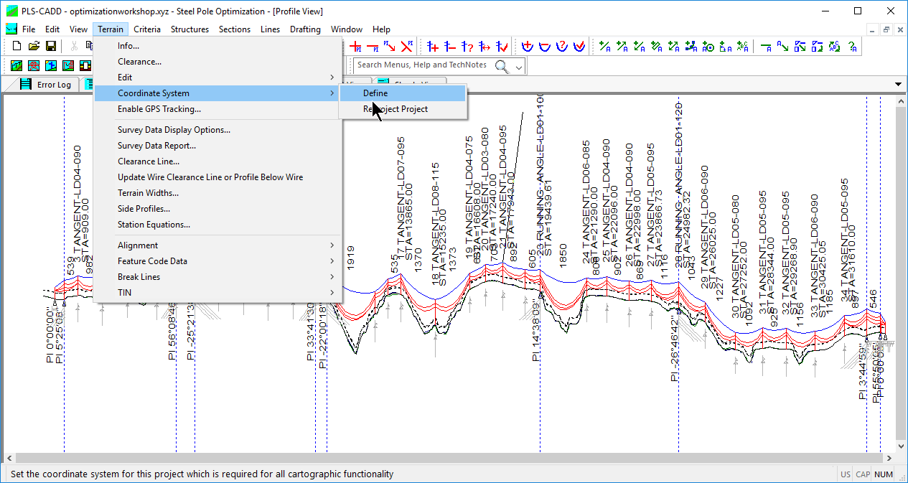Click the search magnifier icon
Screen dimensions: 908x483
502,65
